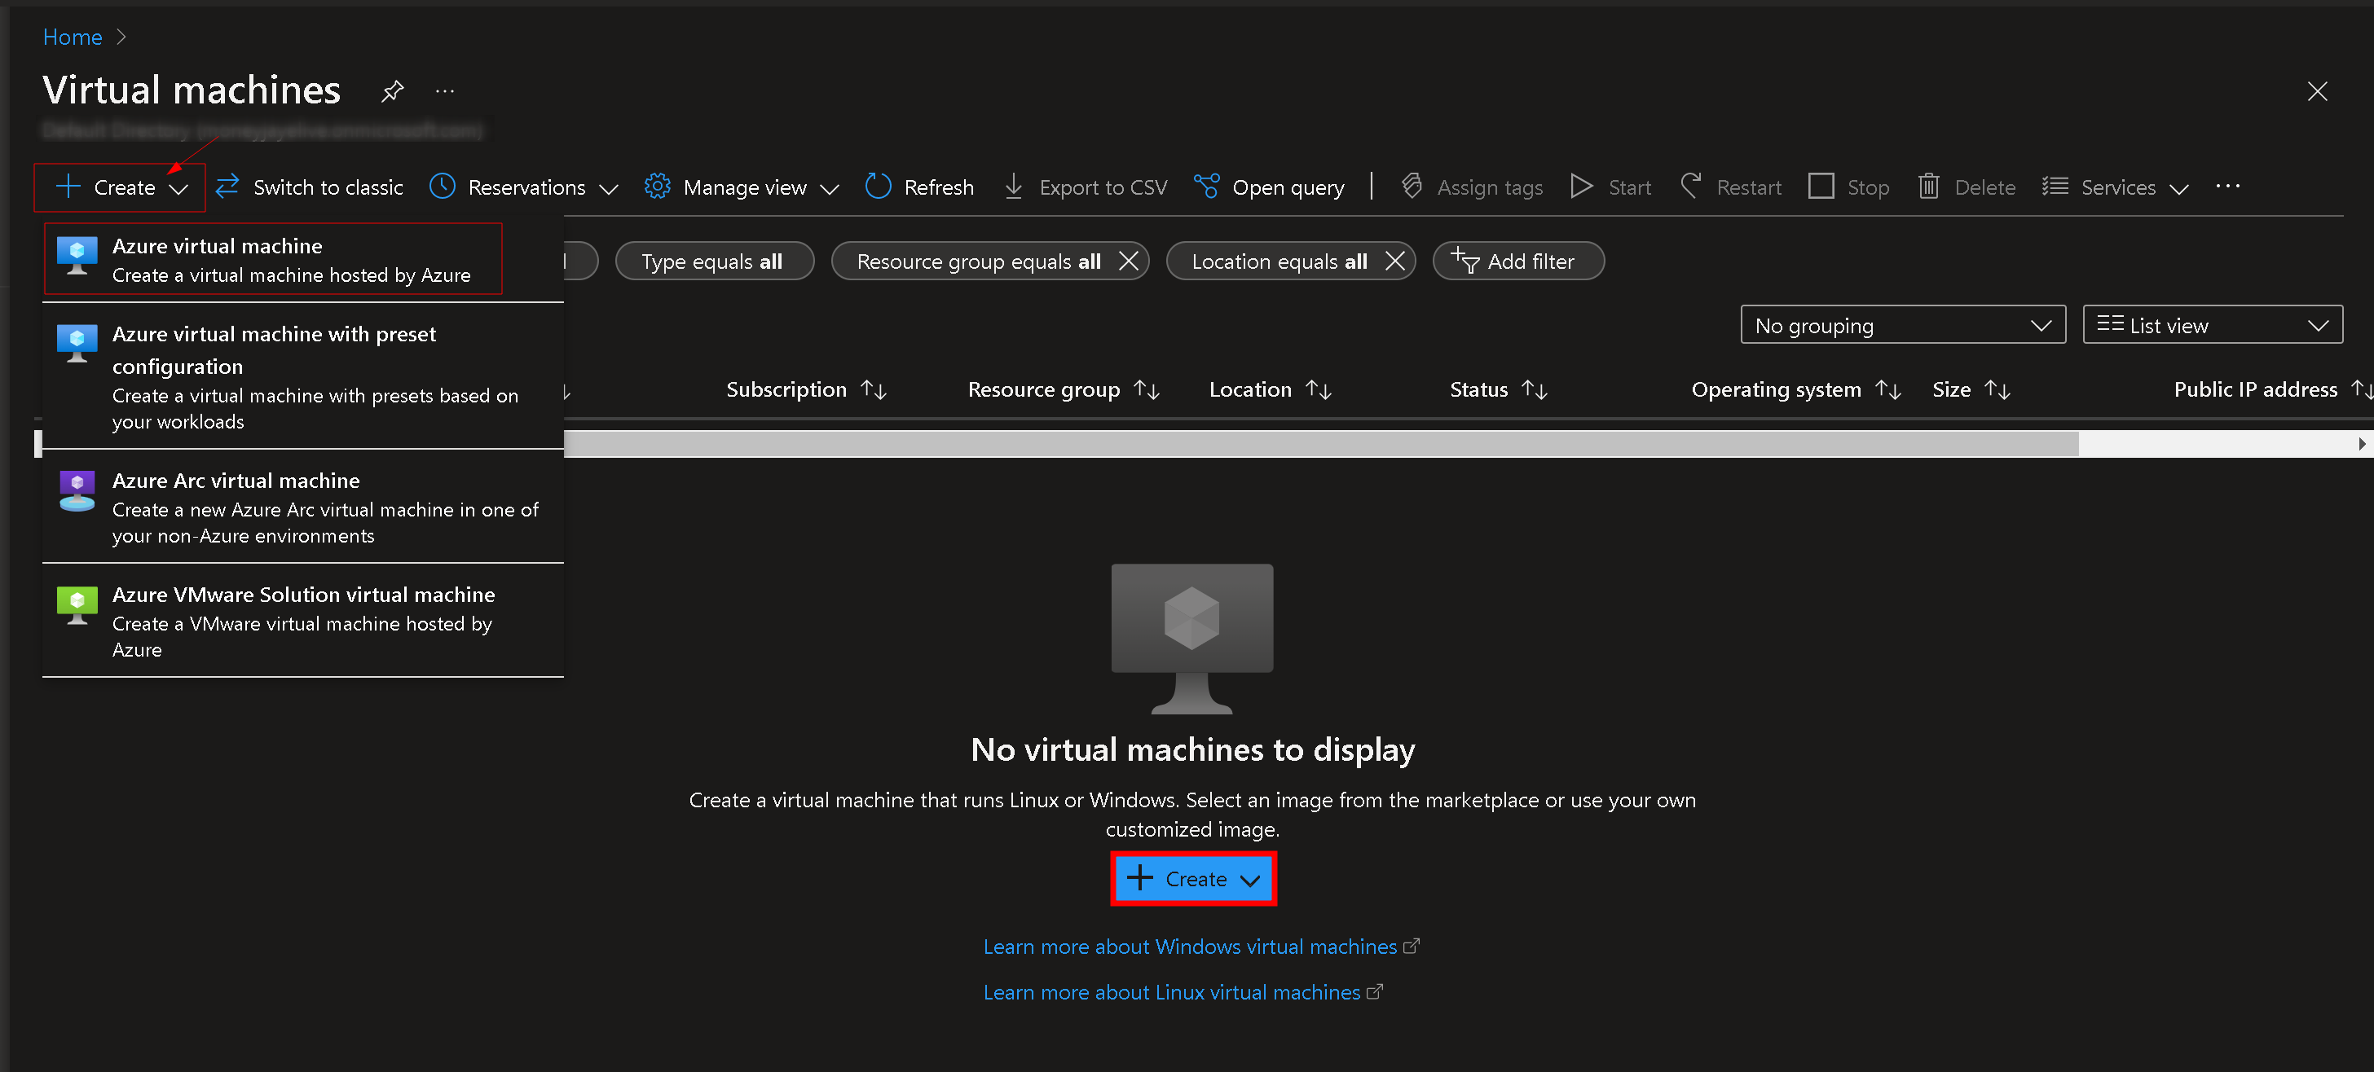Pin the Virtual machines blade
2374x1072 pixels.
392,91
